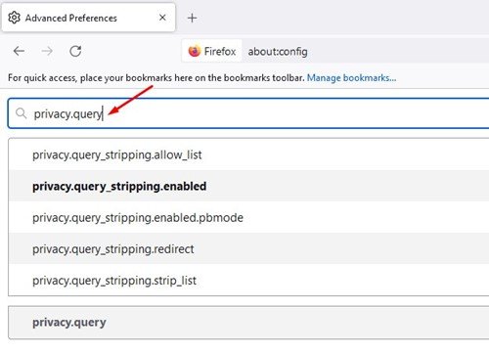Open the Manage bookmarks link
Screen dimensions: 489x352
[351, 78]
